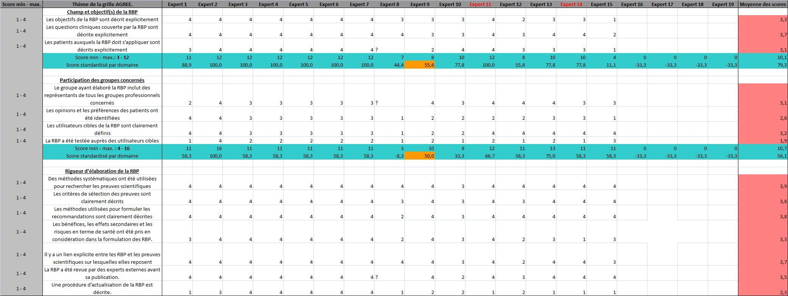Click the 66,7 standardized score under Expert 11
Screen dimensions: 788x296
click(x=480, y=156)
